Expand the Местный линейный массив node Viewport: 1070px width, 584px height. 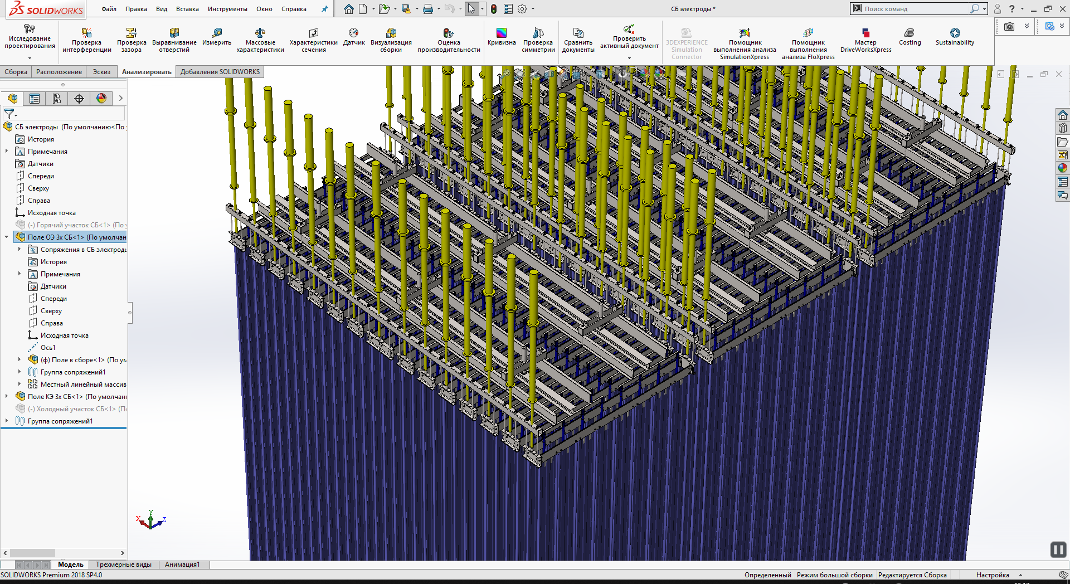click(x=20, y=385)
